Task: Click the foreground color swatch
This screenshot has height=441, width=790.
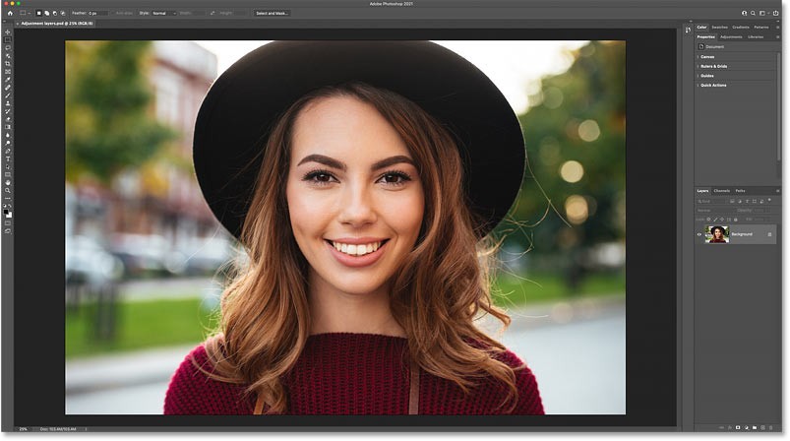Action: pos(7,210)
